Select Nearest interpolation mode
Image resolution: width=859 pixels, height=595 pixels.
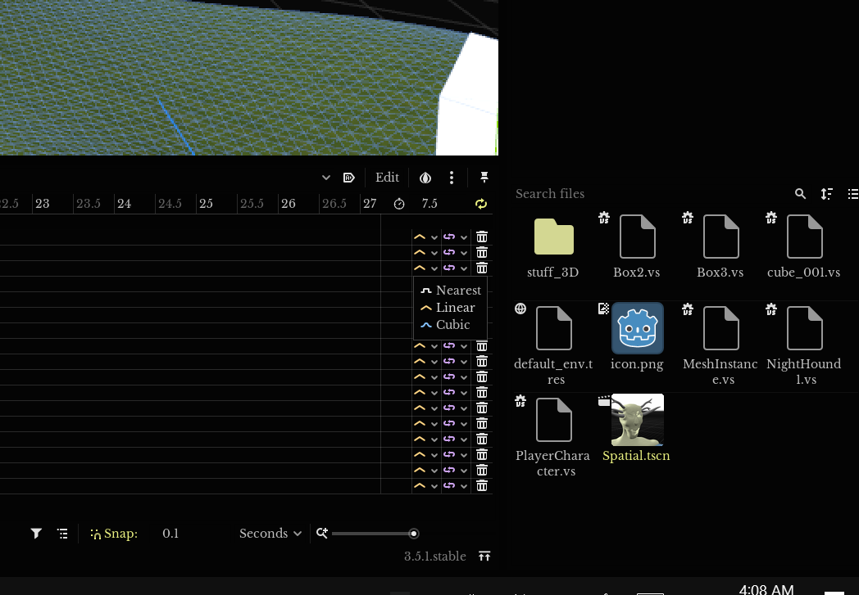457,291
